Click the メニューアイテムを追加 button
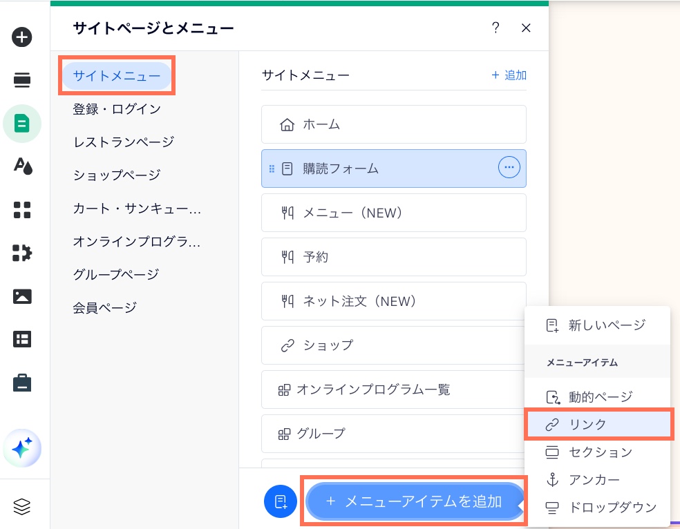The width and height of the screenshot is (680, 529). click(x=415, y=502)
